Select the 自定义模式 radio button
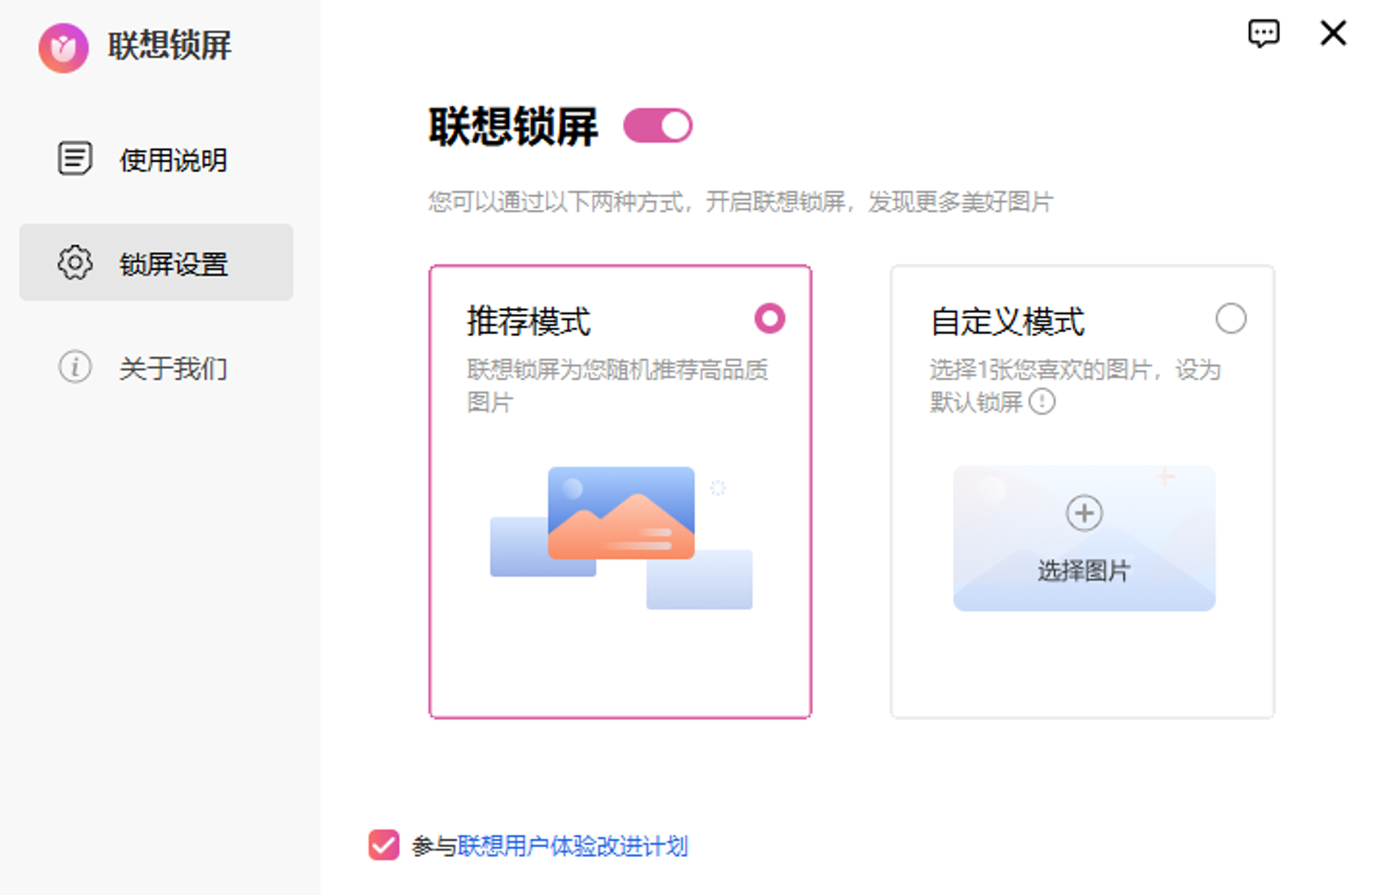 [x=1230, y=318]
